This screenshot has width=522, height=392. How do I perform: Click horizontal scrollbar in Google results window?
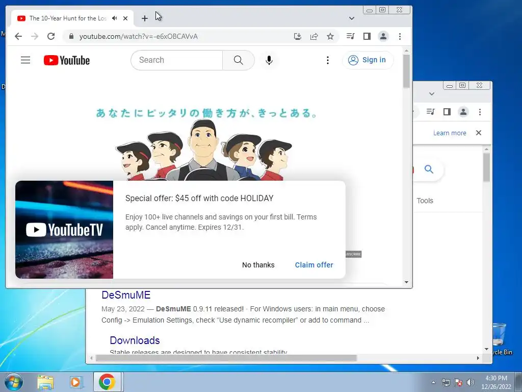[226, 358]
